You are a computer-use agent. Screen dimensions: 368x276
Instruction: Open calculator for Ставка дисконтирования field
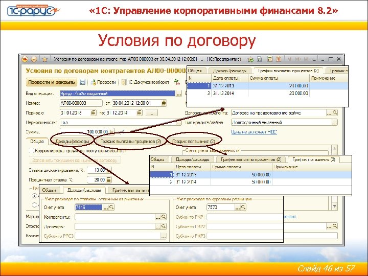coord(109,170)
